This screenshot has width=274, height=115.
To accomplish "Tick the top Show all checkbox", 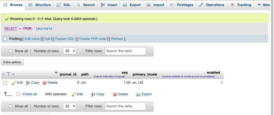I will (11, 51).
